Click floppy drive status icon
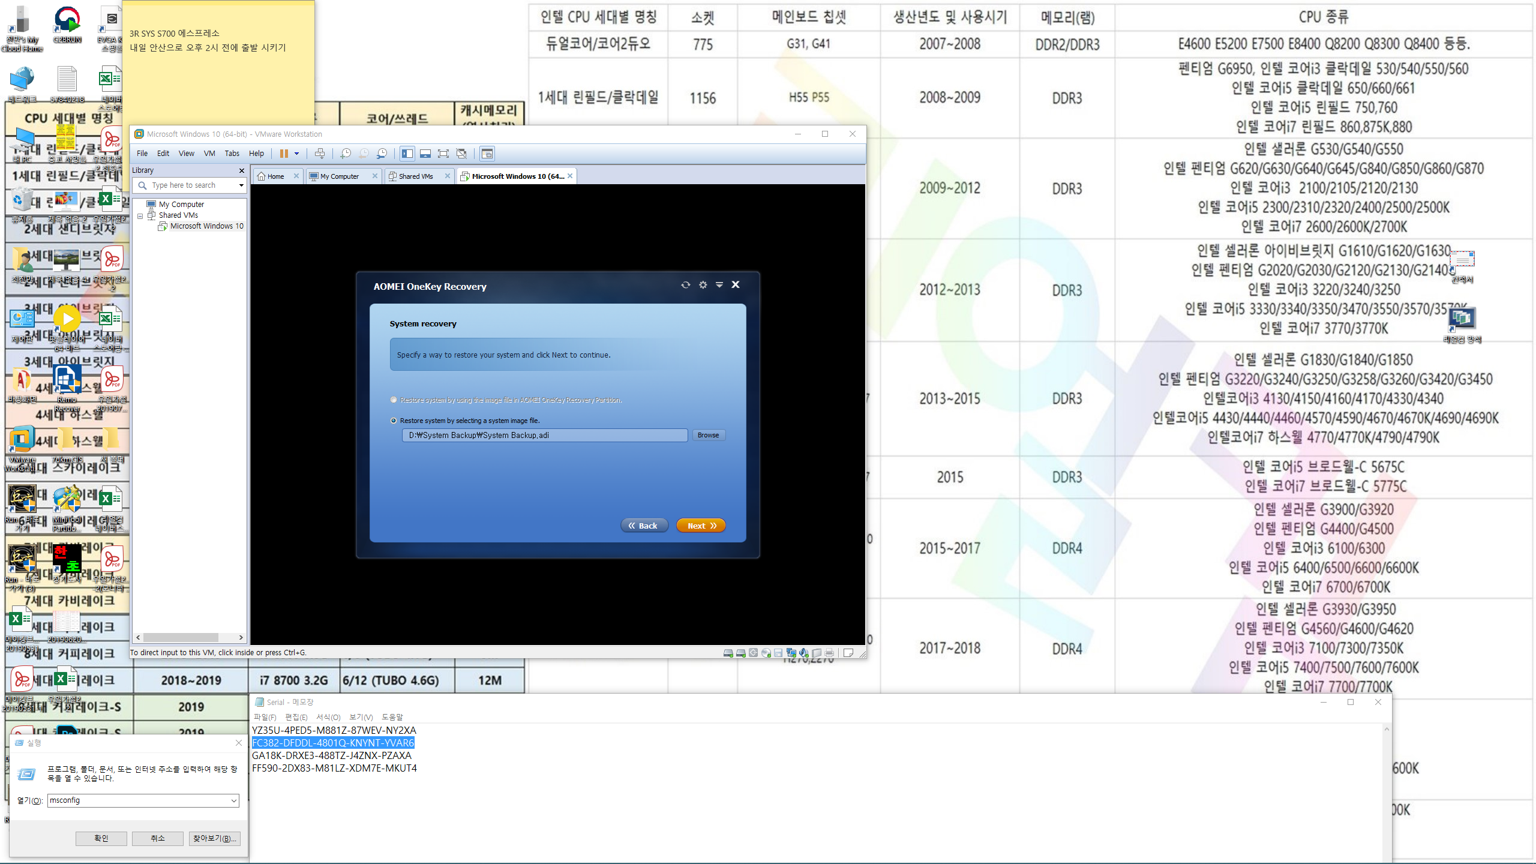1536x864 pixels. pos(778,653)
